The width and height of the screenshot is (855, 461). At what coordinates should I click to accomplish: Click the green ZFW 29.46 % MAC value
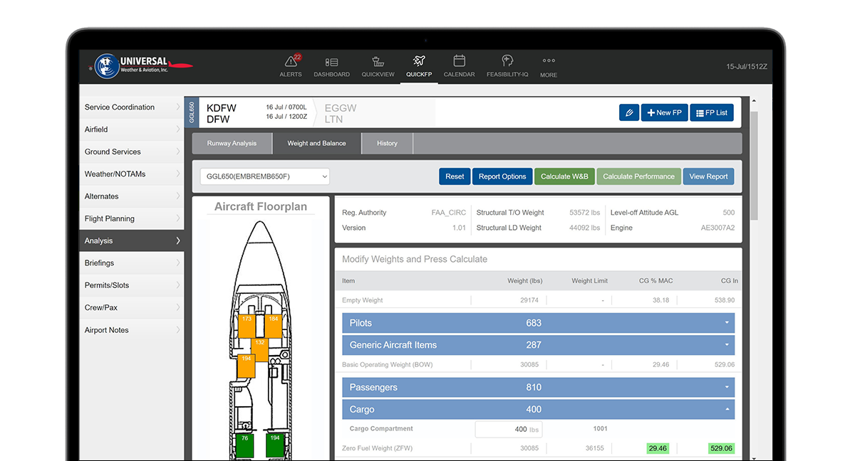tap(658, 449)
